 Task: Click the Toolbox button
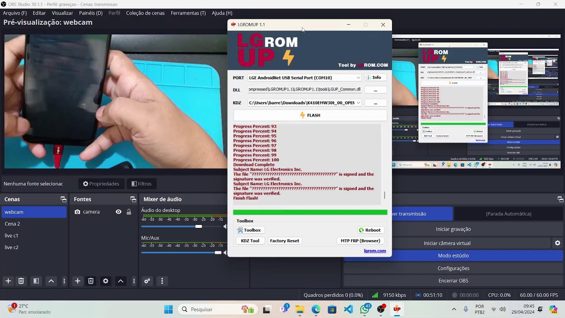pyautogui.click(x=249, y=230)
